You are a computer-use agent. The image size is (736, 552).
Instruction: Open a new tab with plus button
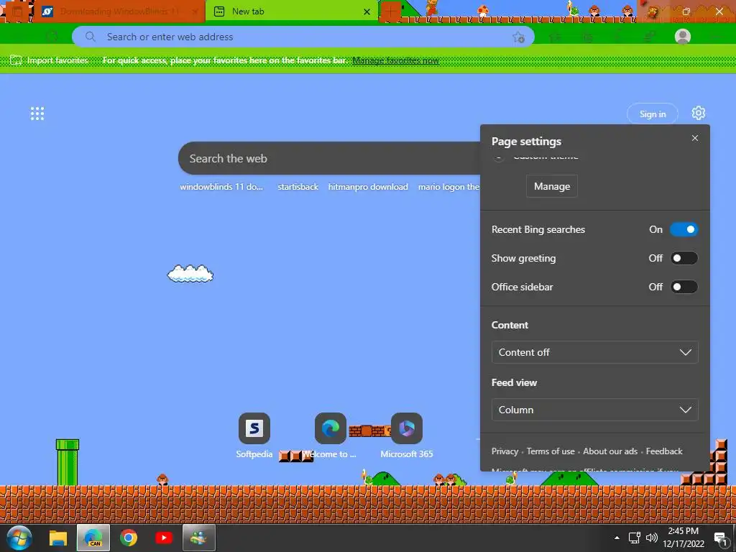[x=390, y=11]
